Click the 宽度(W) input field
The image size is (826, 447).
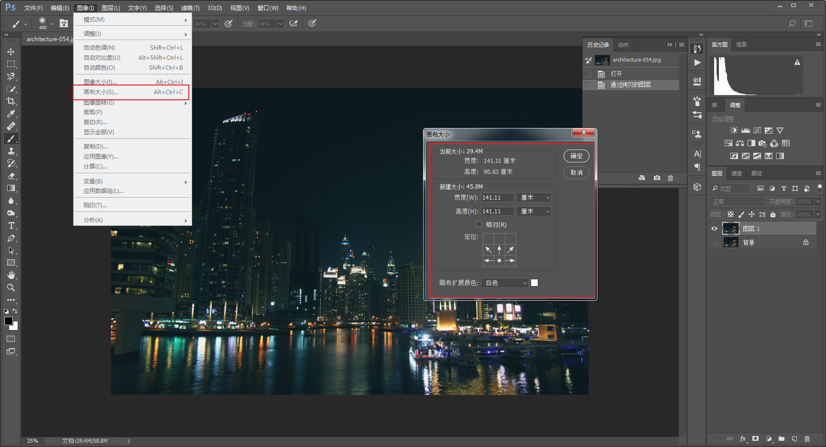pos(498,198)
